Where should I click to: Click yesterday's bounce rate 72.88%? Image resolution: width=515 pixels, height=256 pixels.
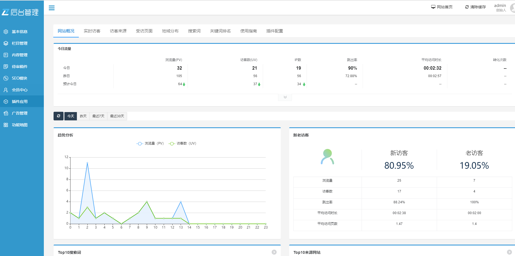(x=351, y=76)
